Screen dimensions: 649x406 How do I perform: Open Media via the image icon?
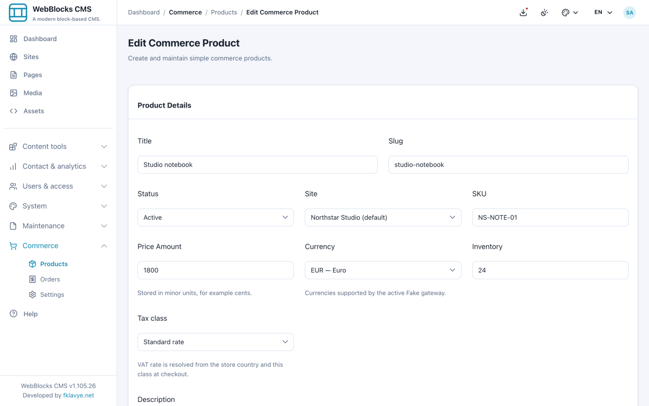14,93
